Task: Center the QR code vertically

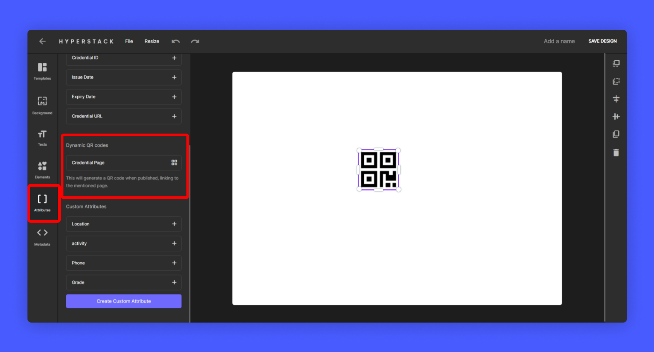Action: coord(616,99)
